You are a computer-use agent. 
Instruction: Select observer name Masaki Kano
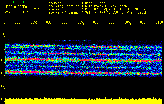(x=95, y=3)
